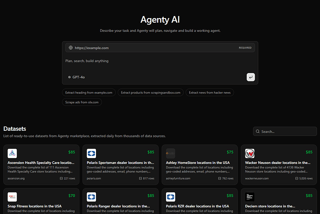Open Ashley HomeStore locations in the USA title

click(x=198, y=163)
